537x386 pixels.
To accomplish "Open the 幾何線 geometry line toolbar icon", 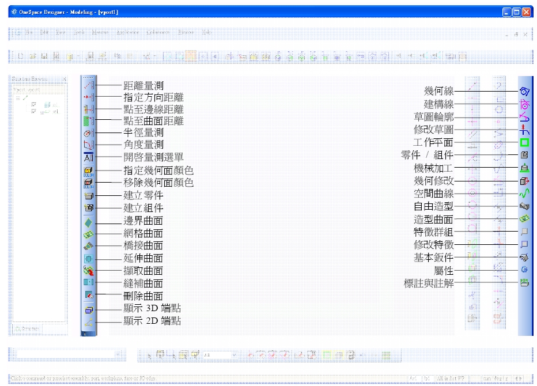I will [524, 92].
